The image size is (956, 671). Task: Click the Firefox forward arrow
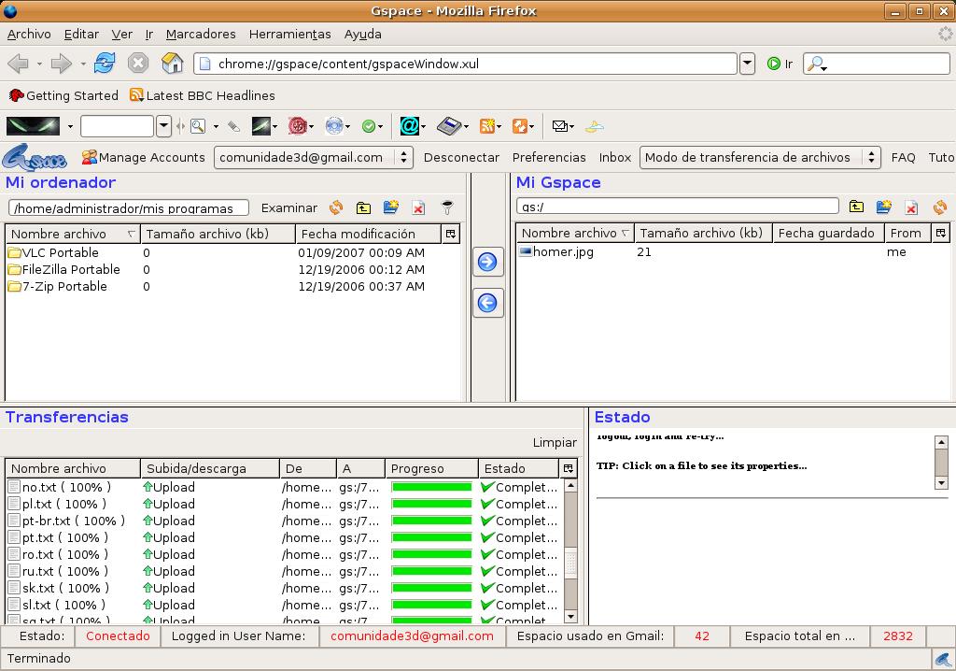pyautogui.click(x=62, y=63)
